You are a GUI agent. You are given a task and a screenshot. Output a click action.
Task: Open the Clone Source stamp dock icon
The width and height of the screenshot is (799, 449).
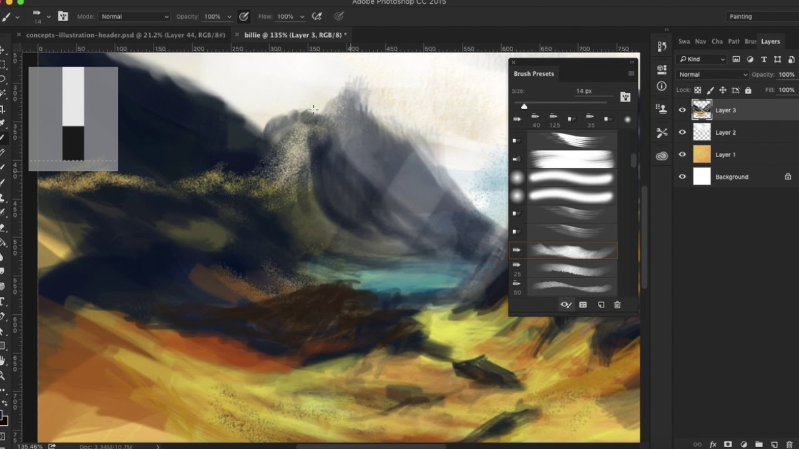pyautogui.click(x=662, y=109)
